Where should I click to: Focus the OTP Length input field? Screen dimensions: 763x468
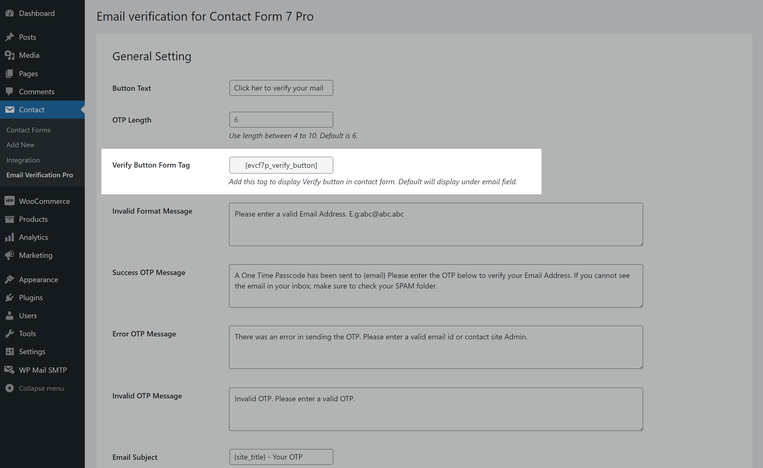pos(281,119)
